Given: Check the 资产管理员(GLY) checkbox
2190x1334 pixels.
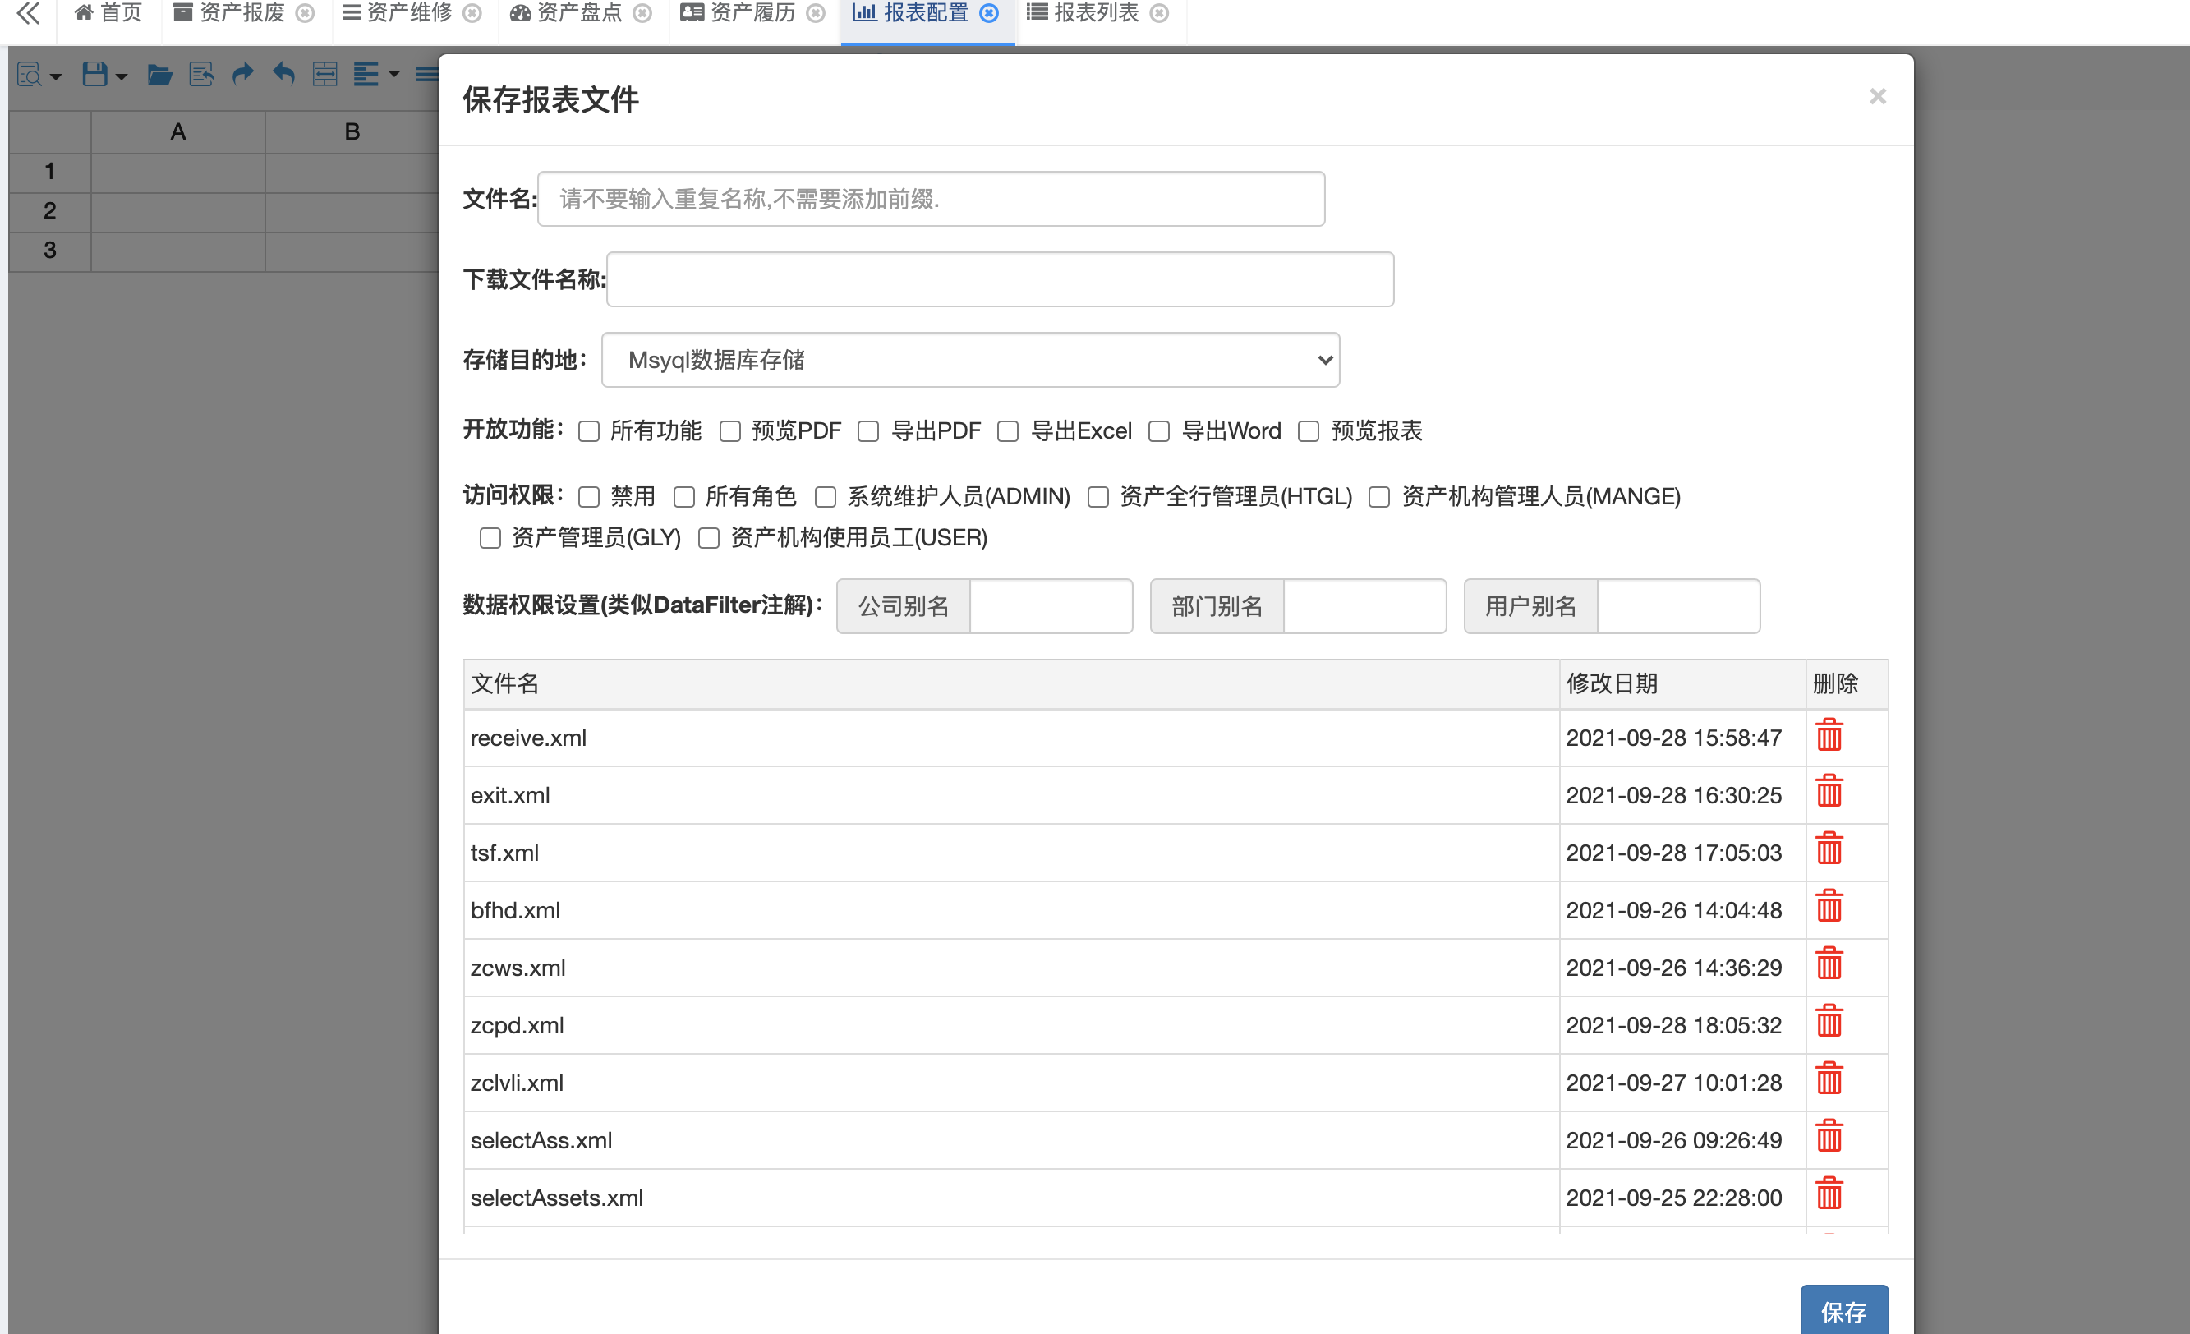Looking at the screenshot, I should click(490, 538).
